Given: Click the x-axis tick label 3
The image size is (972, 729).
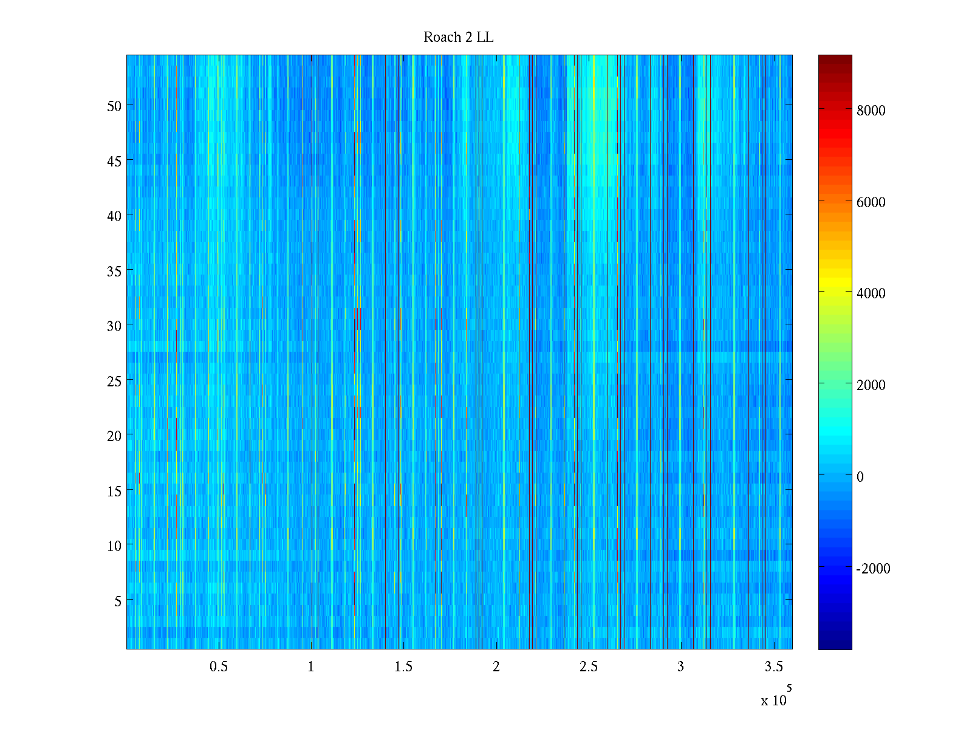Looking at the screenshot, I should [x=680, y=667].
